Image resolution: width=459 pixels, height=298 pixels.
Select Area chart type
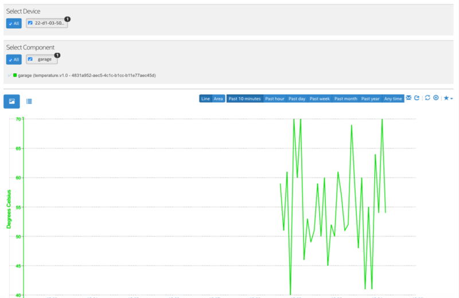pyautogui.click(x=218, y=99)
